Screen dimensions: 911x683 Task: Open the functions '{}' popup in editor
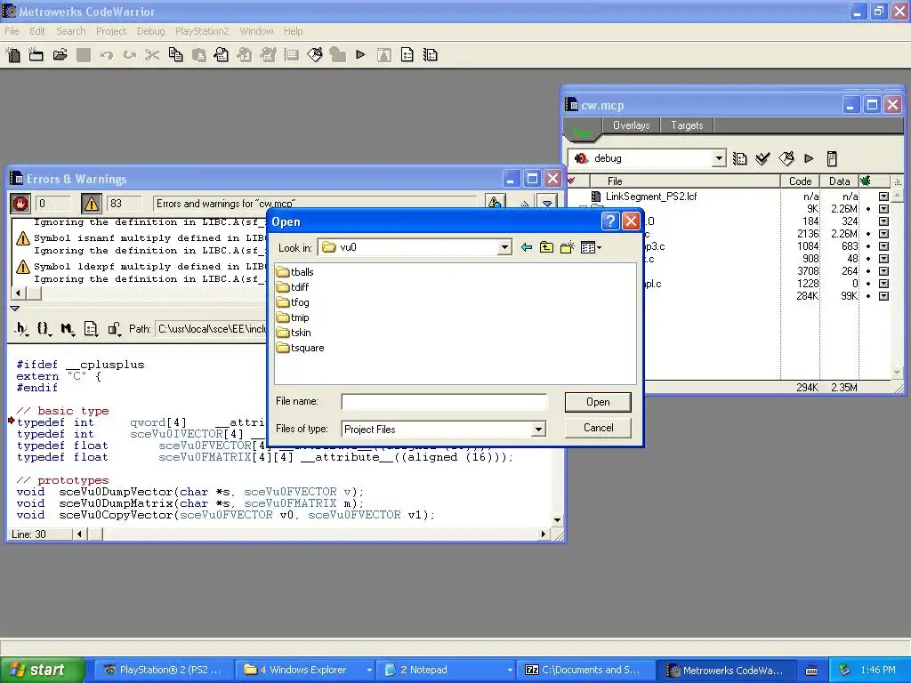pos(44,329)
